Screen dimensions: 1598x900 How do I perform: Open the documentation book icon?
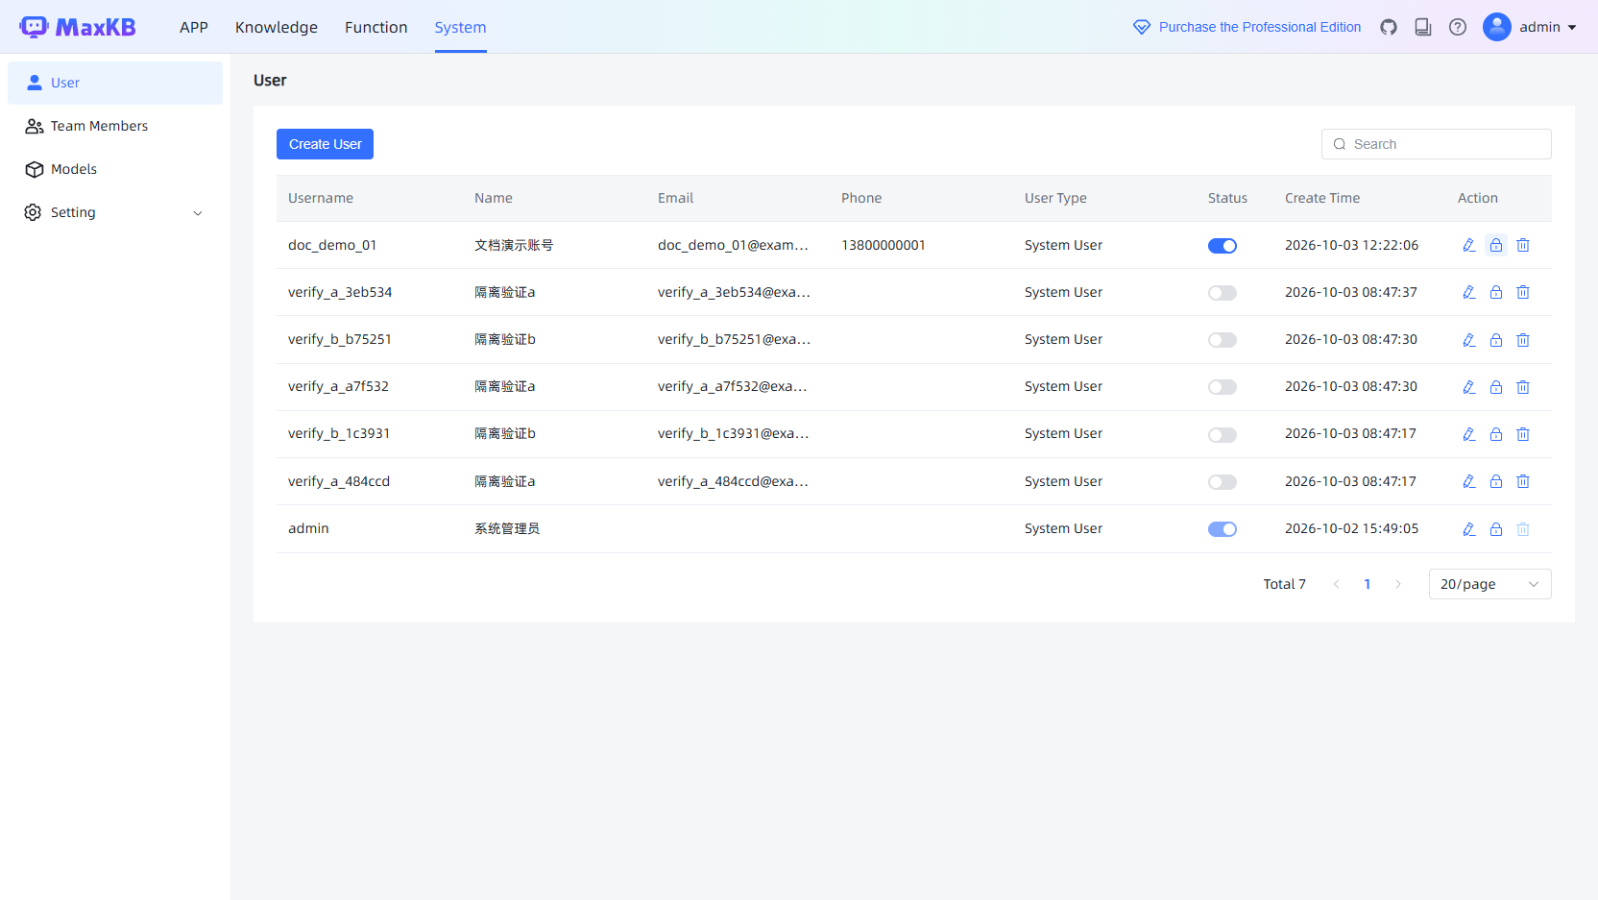coord(1423,27)
